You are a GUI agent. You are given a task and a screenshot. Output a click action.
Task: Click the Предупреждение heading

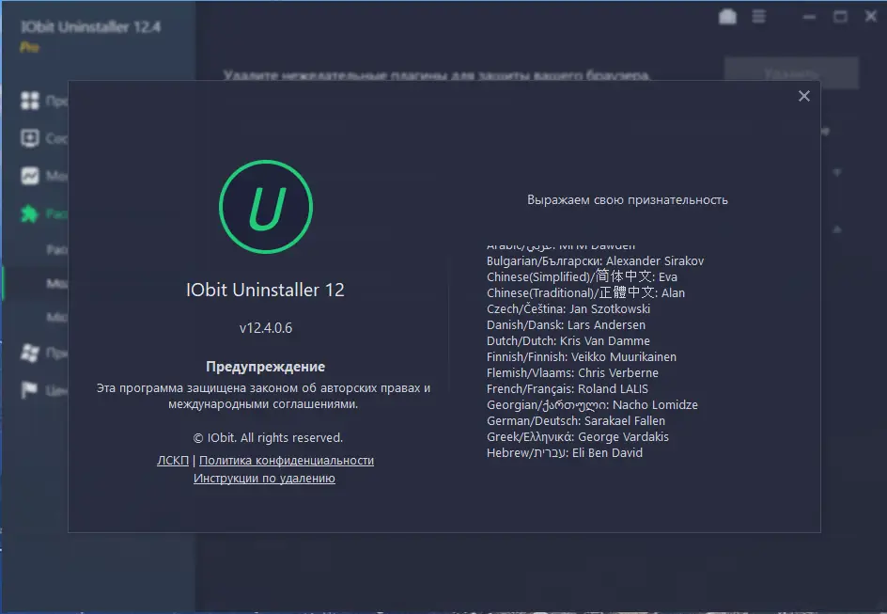[265, 367]
